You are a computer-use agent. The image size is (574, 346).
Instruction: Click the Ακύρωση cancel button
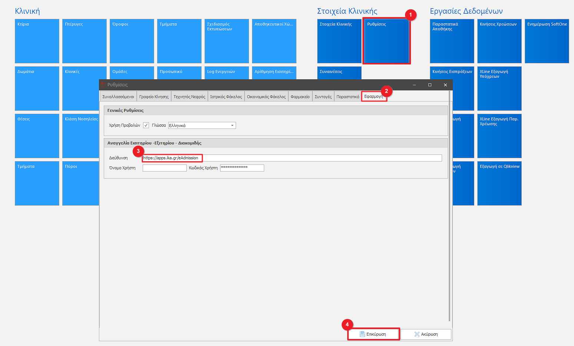426,334
